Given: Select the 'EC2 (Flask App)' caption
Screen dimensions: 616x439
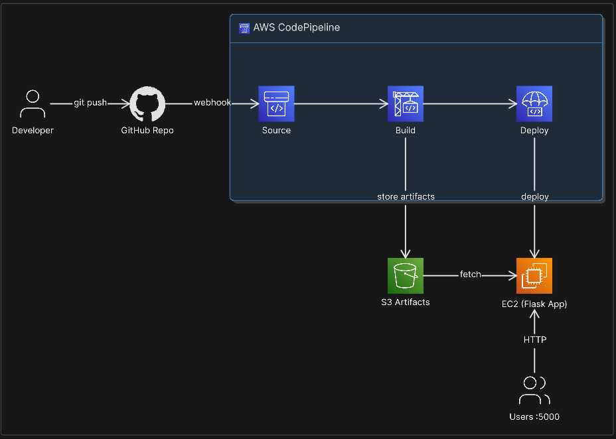Looking at the screenshot, I should pyautogui.click(x=534, y=304).
